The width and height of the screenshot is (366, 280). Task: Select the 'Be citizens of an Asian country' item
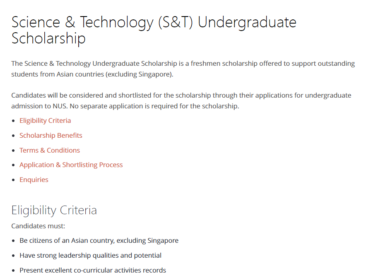pyautogui.click(x=99, y=240)
